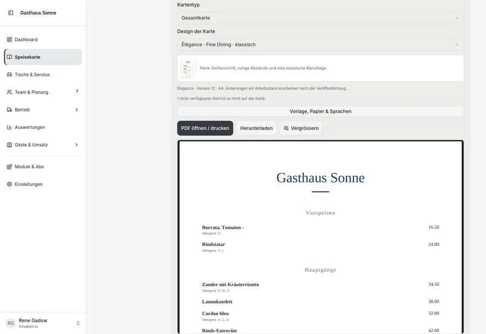Click the Hauptgänge section heading
Screen dimensions: 486x334
point(320,270)
